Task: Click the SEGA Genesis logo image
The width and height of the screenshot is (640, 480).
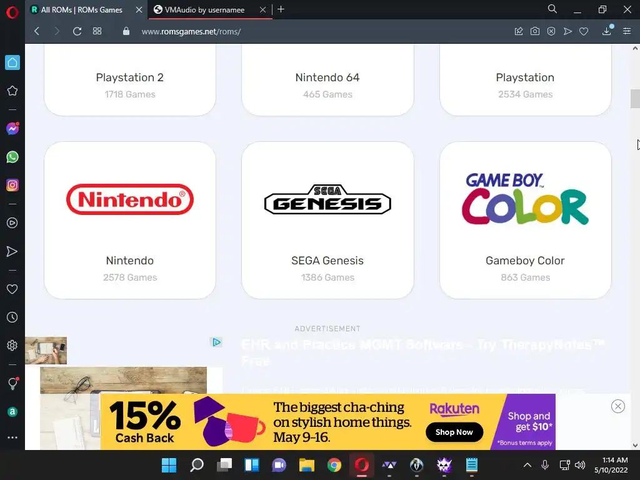Action: coord(327,199)
